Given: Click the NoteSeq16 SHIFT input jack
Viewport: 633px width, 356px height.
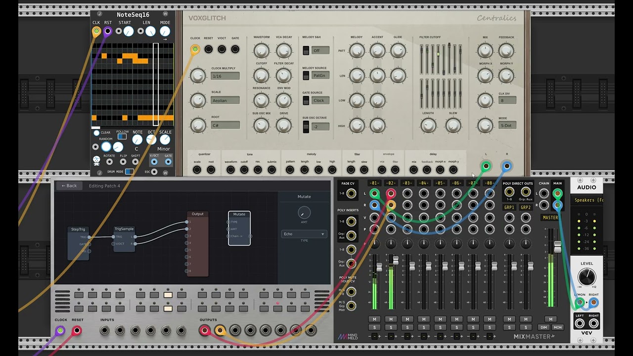Looking at the screenshot, I should 136,162.
